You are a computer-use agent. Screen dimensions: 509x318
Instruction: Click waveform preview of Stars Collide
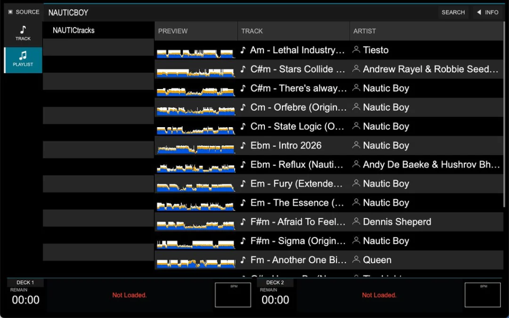pyautogui.click(x=196, y=73)
